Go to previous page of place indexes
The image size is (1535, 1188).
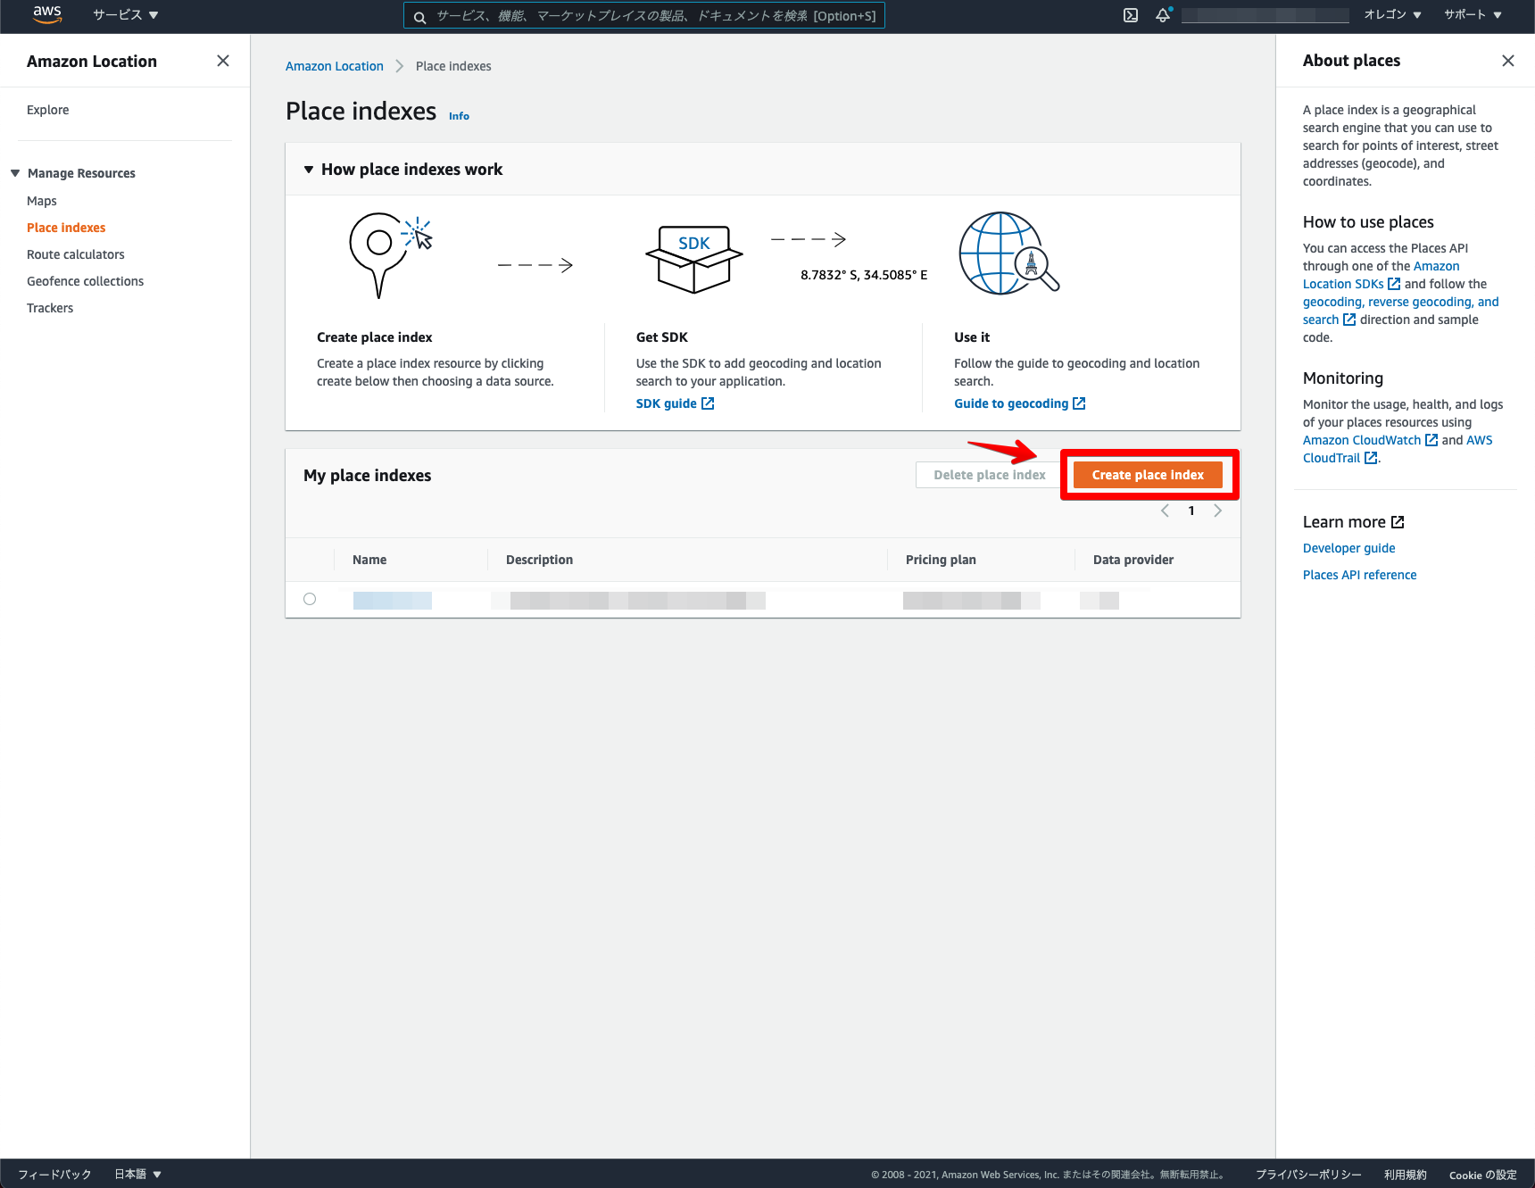[x=1165, y=511]
